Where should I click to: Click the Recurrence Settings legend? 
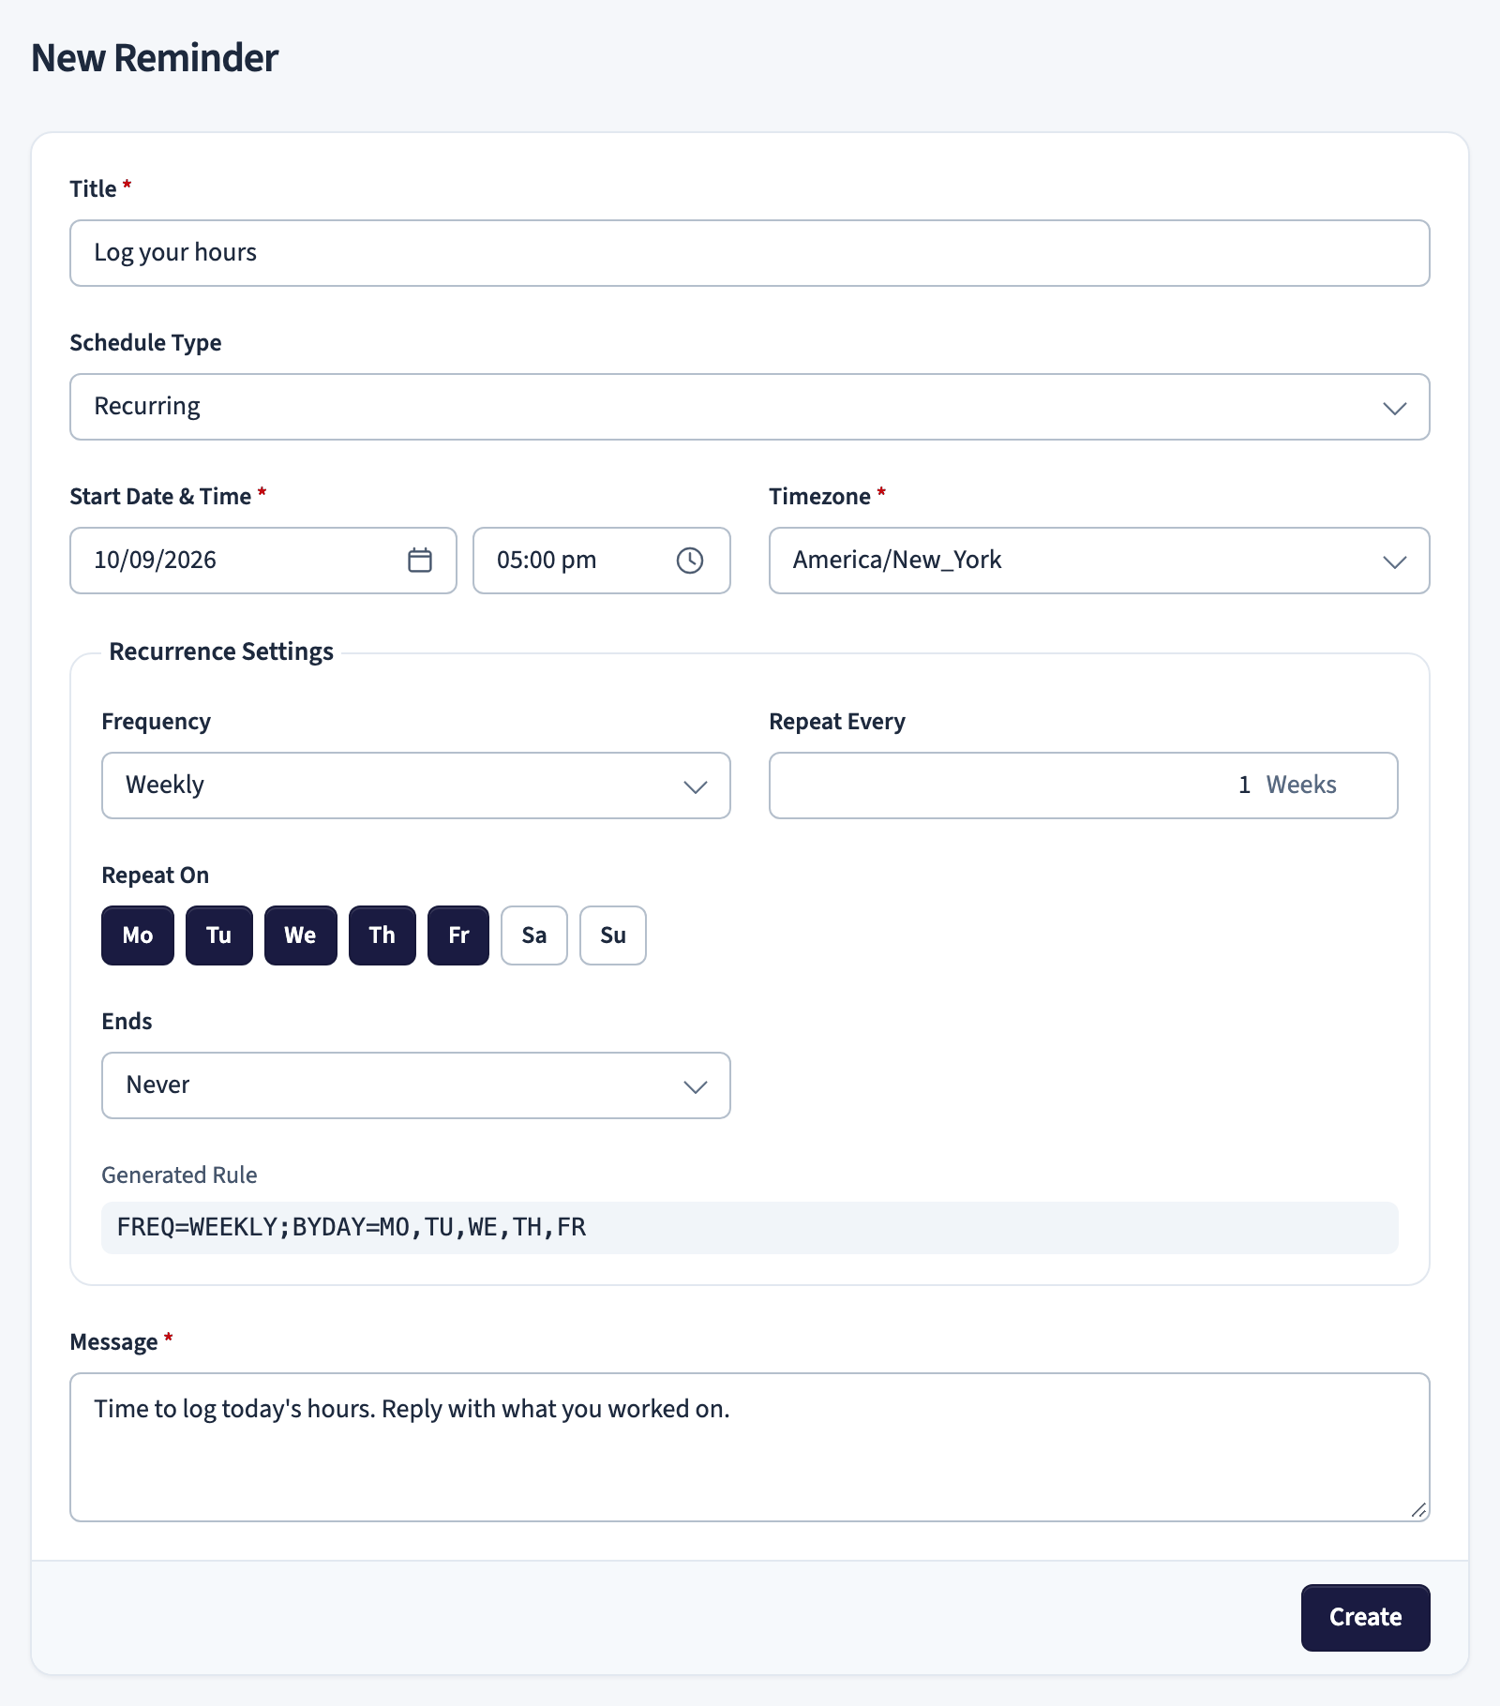pos(221,651)
